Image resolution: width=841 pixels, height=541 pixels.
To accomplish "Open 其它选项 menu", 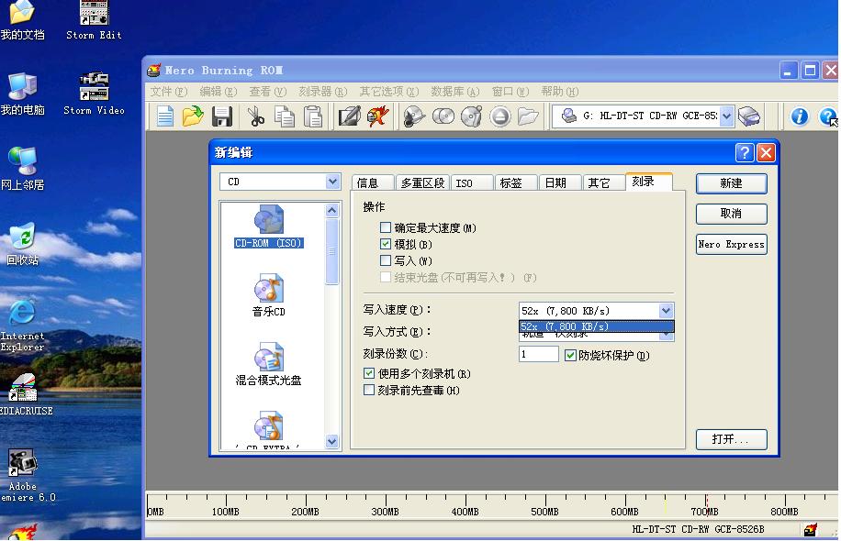I will pyautogui.click(x=389, y=92).
